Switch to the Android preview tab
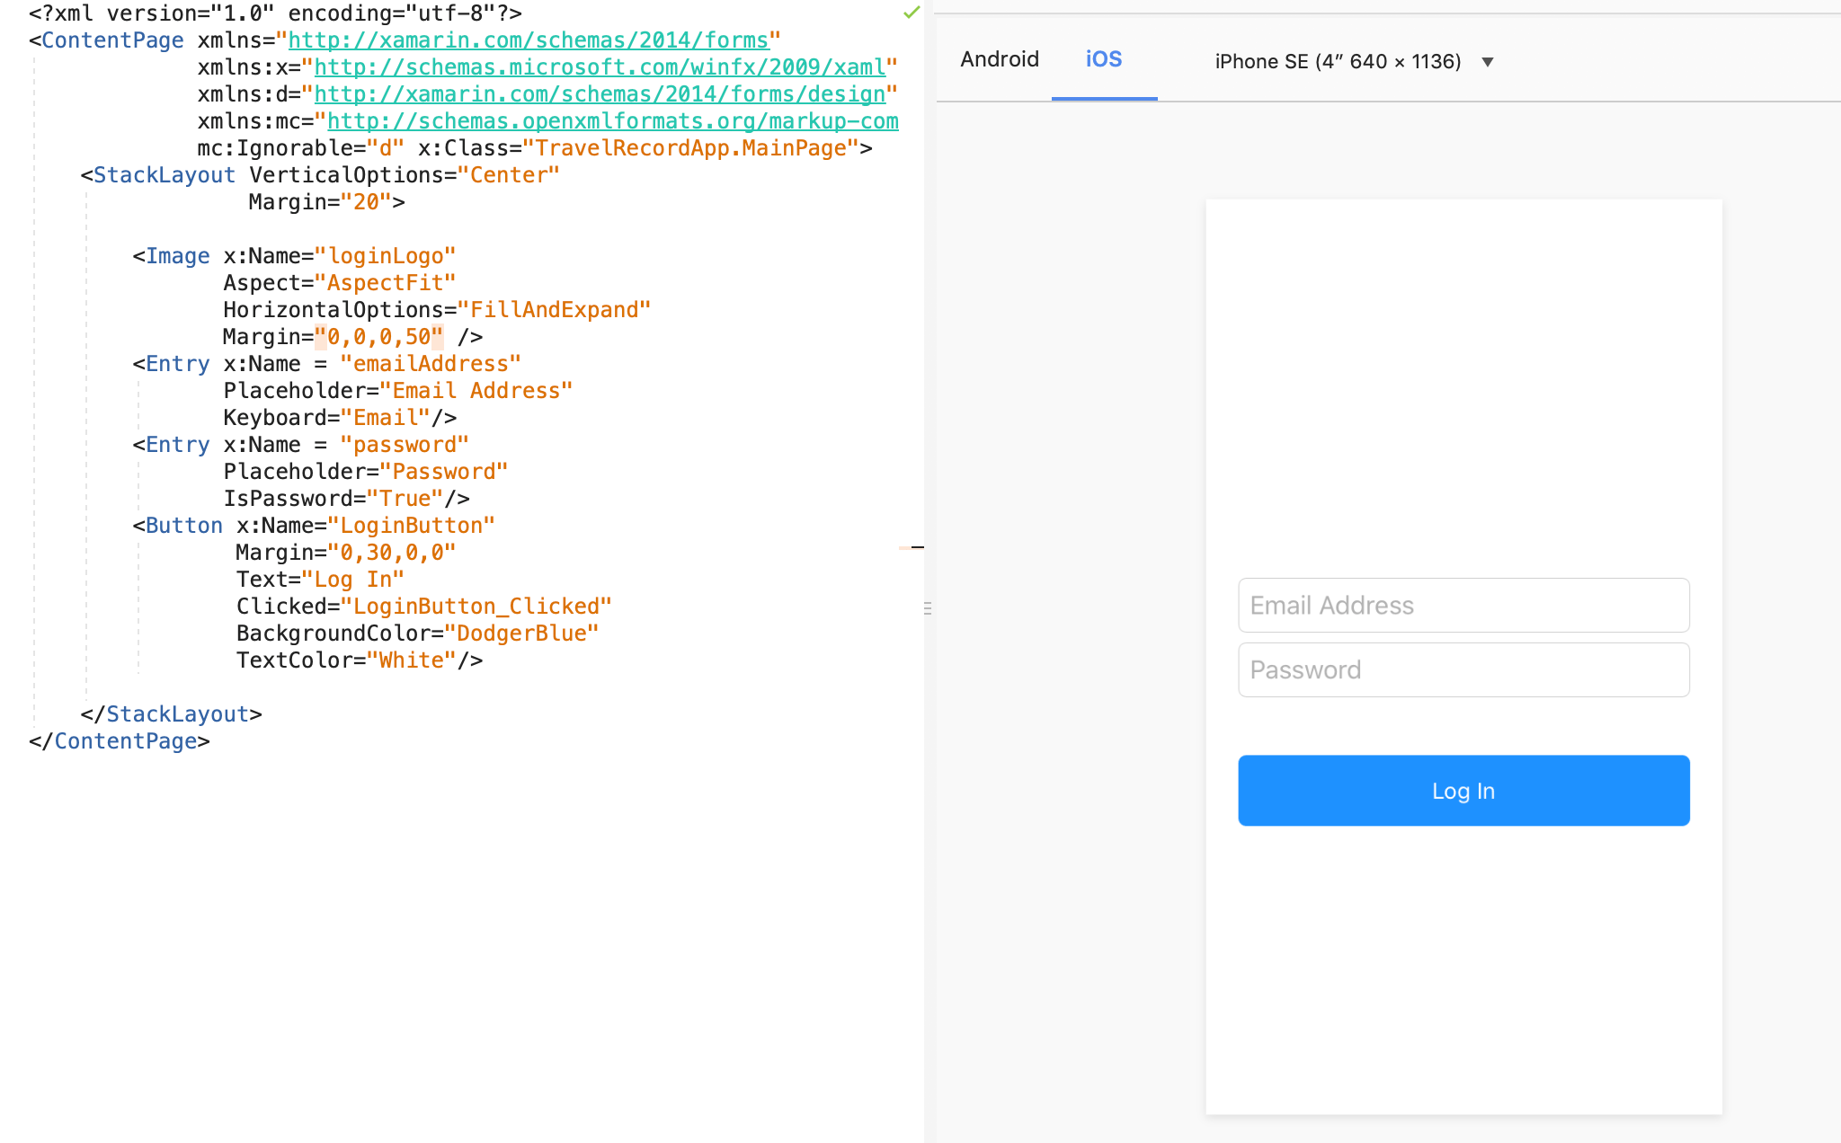The width and height of the screenshot is (1841, 1143). pyautogui.click(x=999, y=59)
